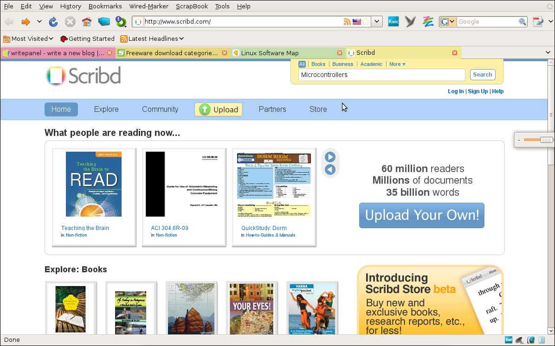Open the Community navigation tab
Screen dimensions: 555x346
point(160,109)
